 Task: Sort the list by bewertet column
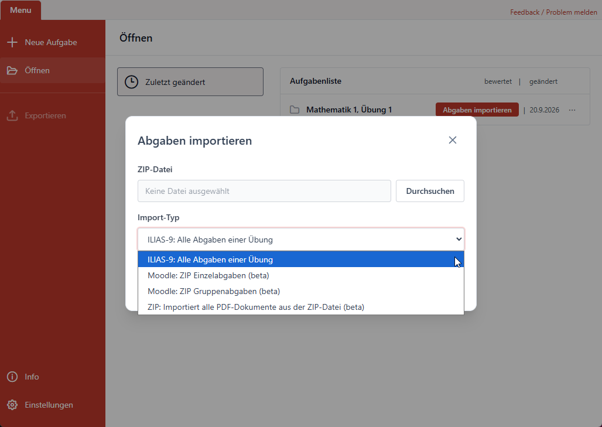(498, 81)
